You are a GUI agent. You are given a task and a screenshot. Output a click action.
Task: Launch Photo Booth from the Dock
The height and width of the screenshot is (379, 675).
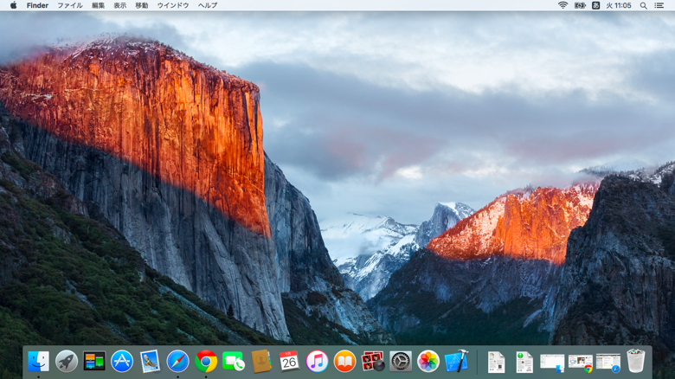click(373, 361)
